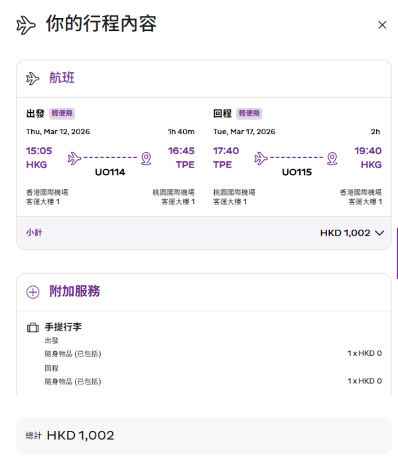
Task: Click the date Thu, Mar 12, 2026
Action: [58, 132]
